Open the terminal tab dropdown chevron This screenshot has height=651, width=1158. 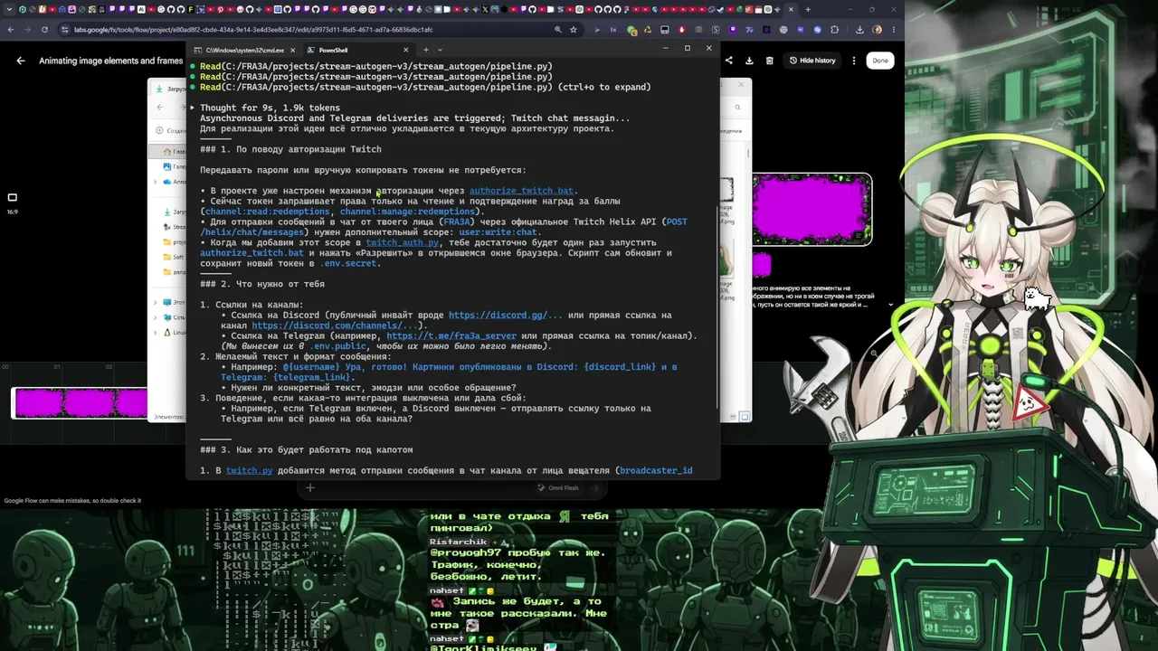[x=440, y=50]
